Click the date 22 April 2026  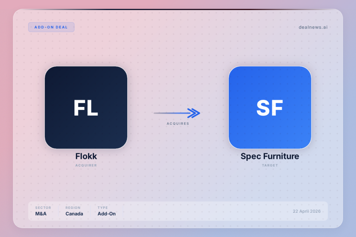pos(307,211)
